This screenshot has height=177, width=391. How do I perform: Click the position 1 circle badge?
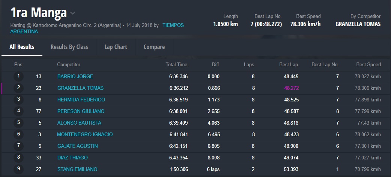pyautogui.click(x=18, y=76)
